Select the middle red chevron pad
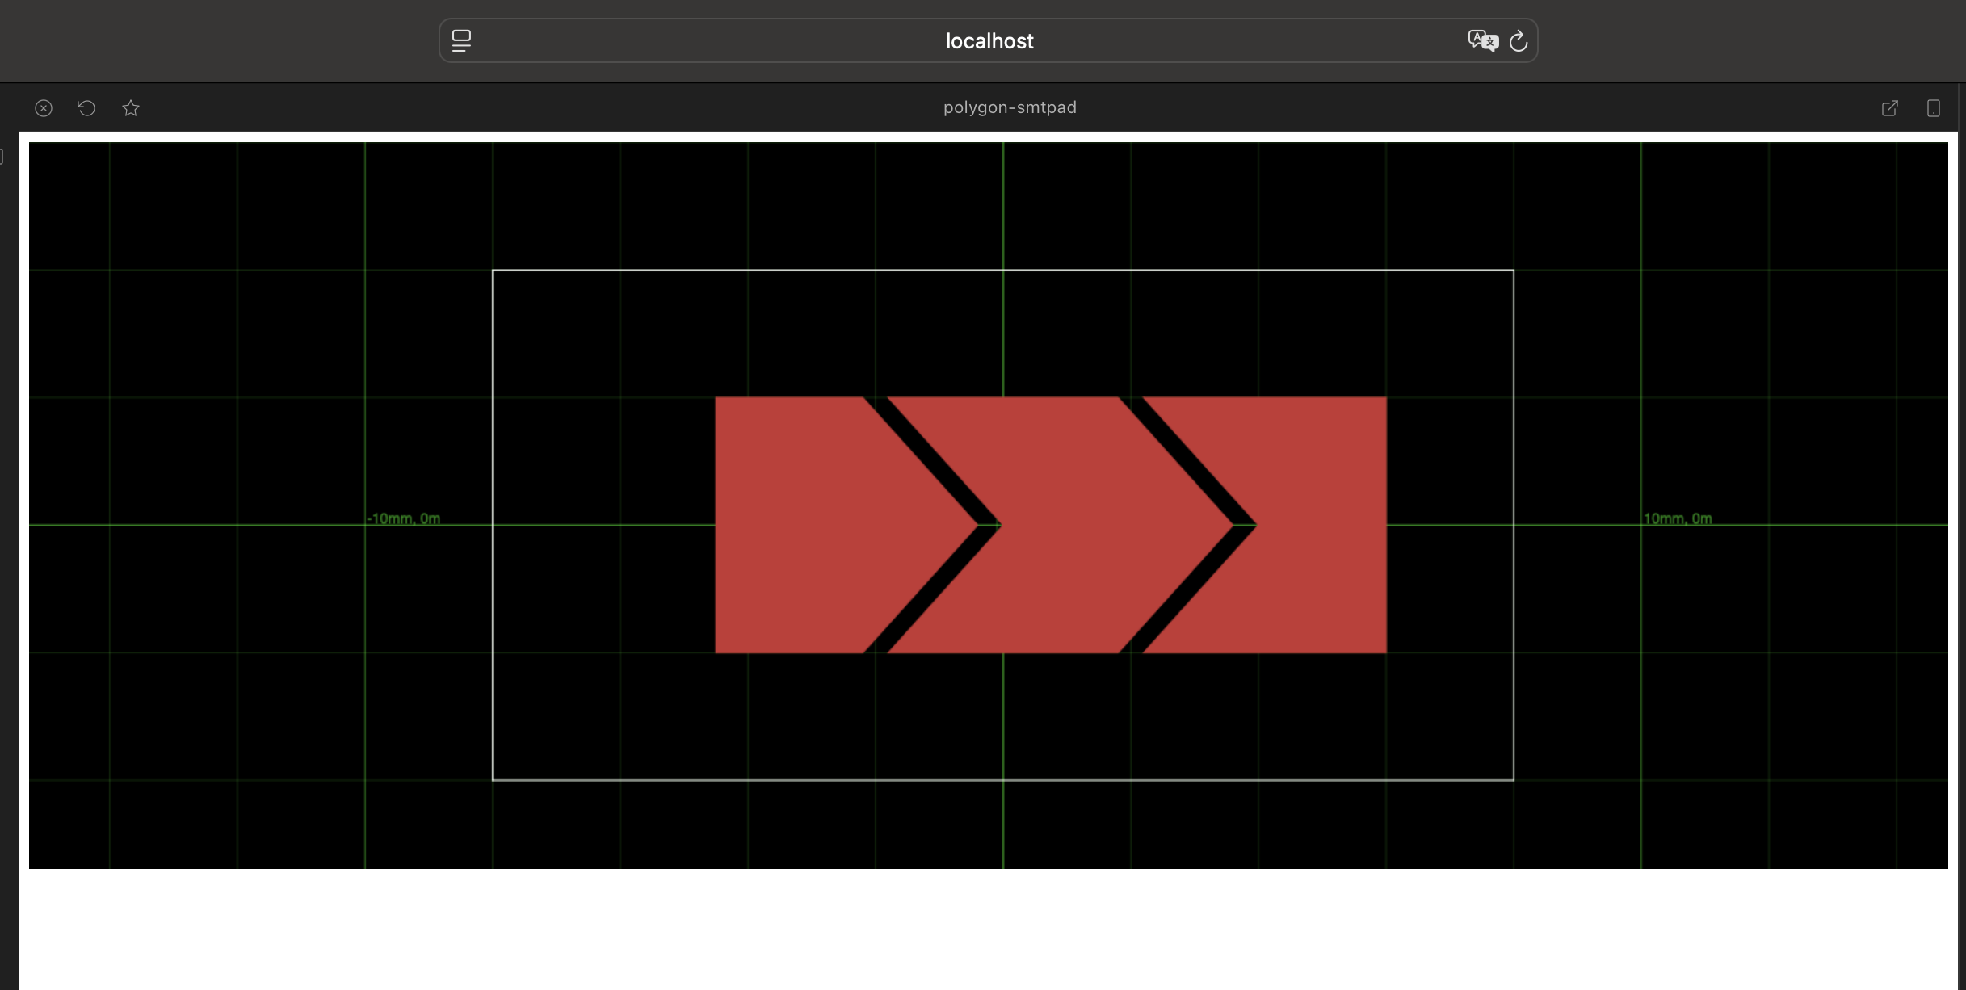1966x990 pixels. point(1082,525)
